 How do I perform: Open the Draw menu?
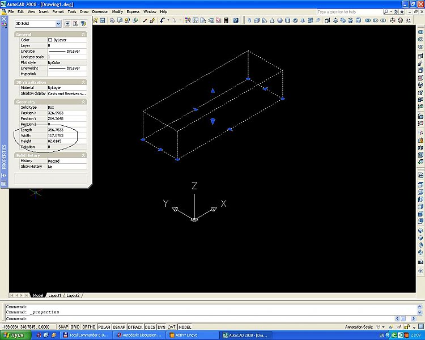pyautogui.click(x=84, y=12)
